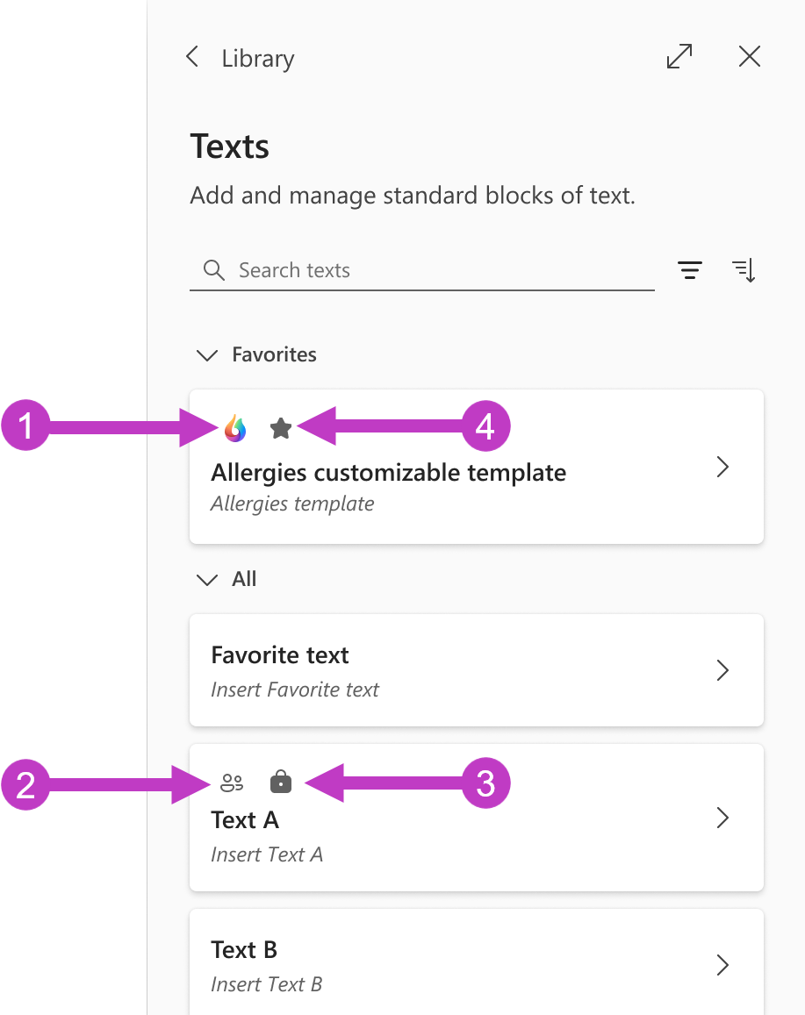The image size is (805, 1015).
Task: Click the search magnifier icon
Action: coord(213,270)
